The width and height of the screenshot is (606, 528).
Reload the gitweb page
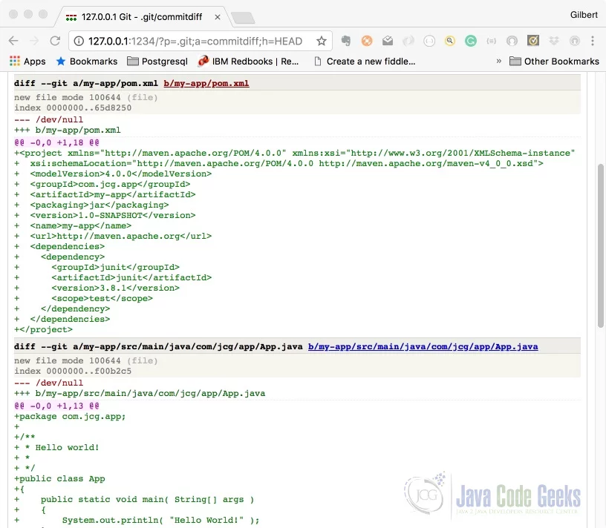55,41
